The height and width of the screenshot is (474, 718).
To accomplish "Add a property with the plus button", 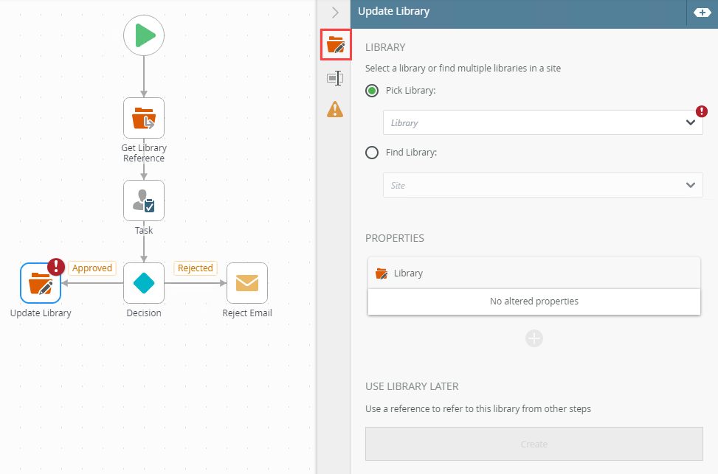I will [534, 338].
